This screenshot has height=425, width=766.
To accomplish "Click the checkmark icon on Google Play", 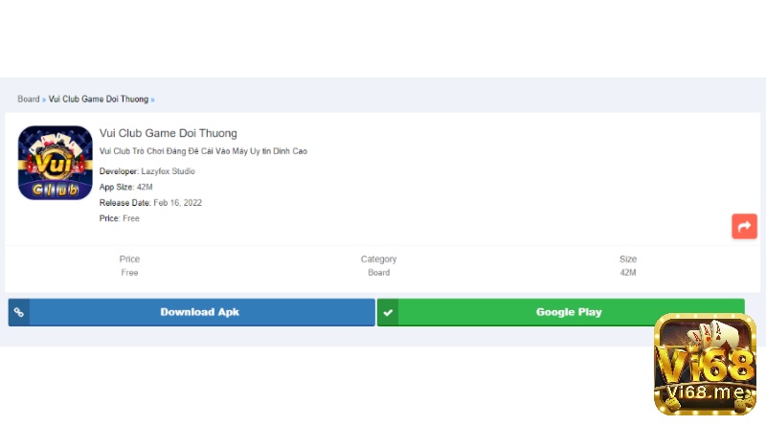I will pos(388,312).
